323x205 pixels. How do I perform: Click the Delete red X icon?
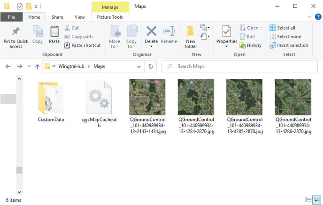point(151,31)
